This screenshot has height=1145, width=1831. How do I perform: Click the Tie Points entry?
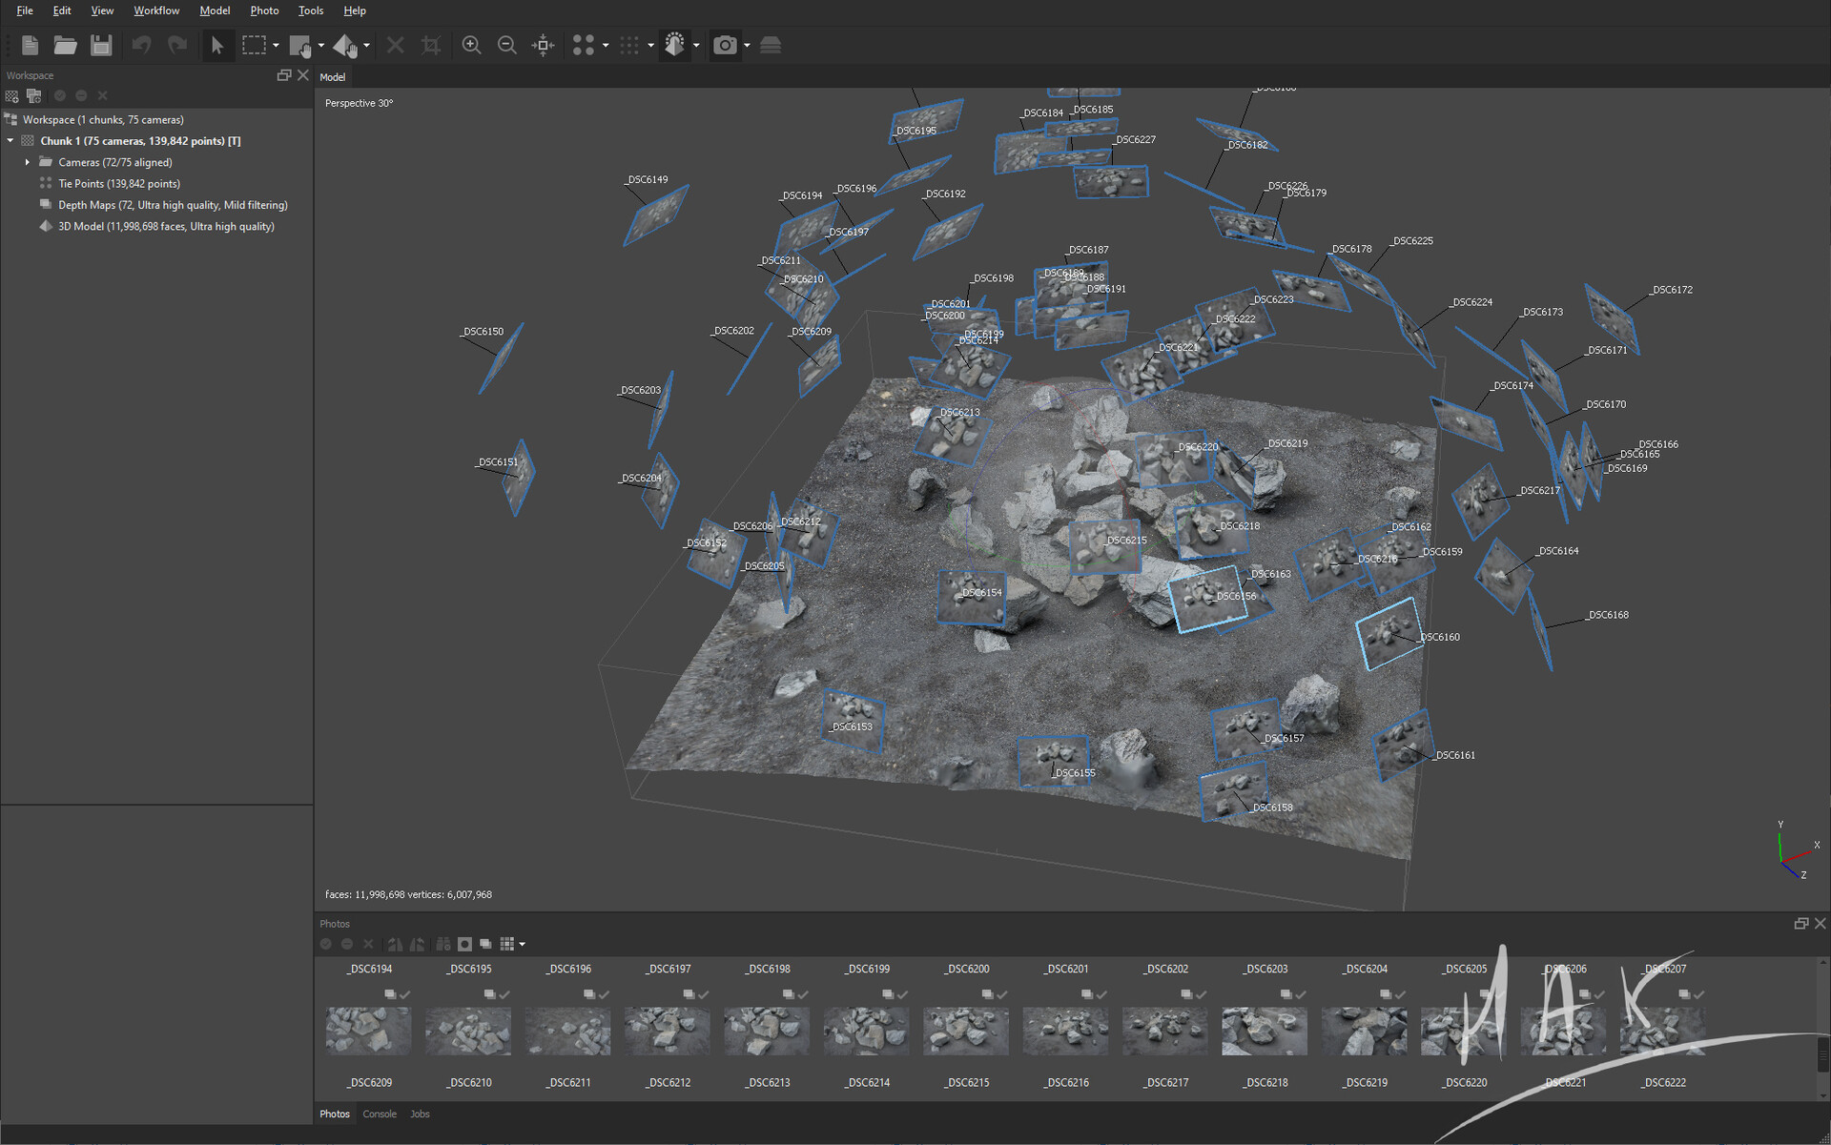tap(118, 183)
